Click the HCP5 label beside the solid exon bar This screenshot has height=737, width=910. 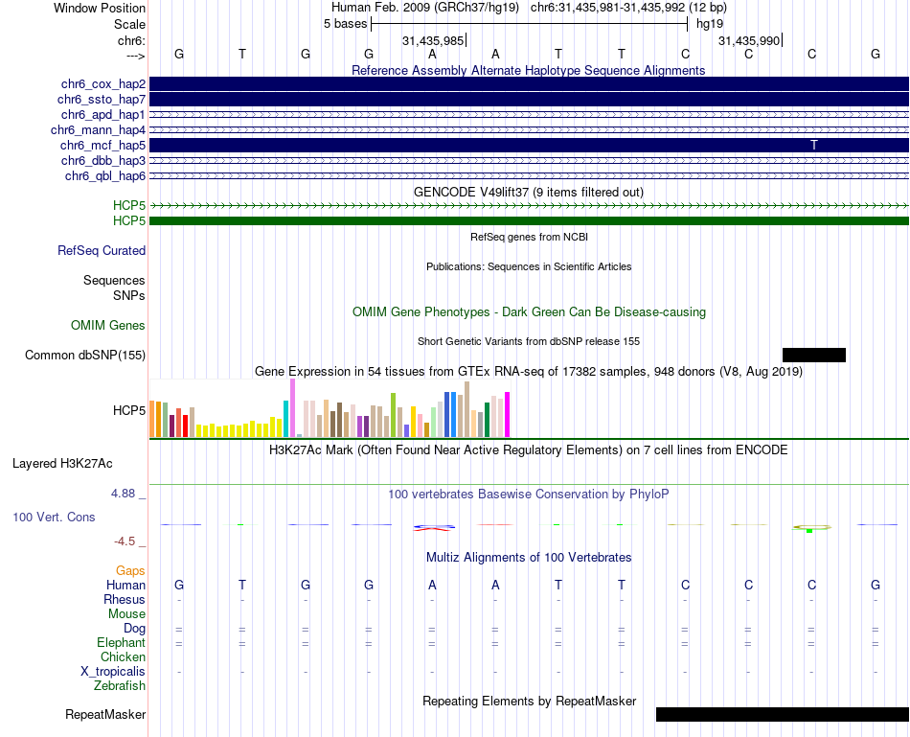coord(129,220)
